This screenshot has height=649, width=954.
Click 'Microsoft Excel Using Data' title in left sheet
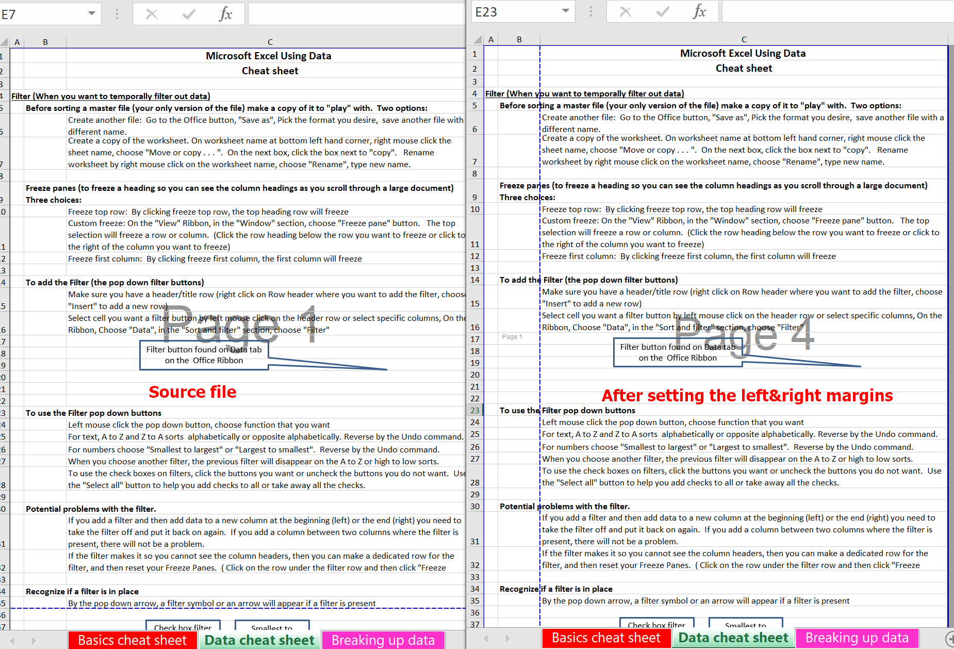tap(268, 56)
